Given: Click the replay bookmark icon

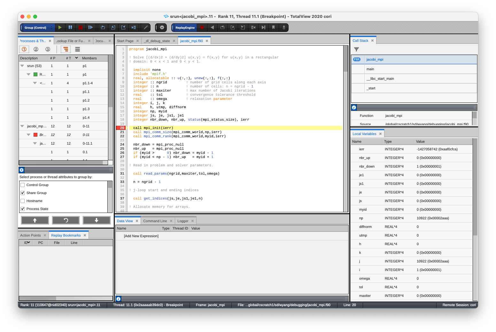Looking at the screenshot, I should (x=274, y=27).
